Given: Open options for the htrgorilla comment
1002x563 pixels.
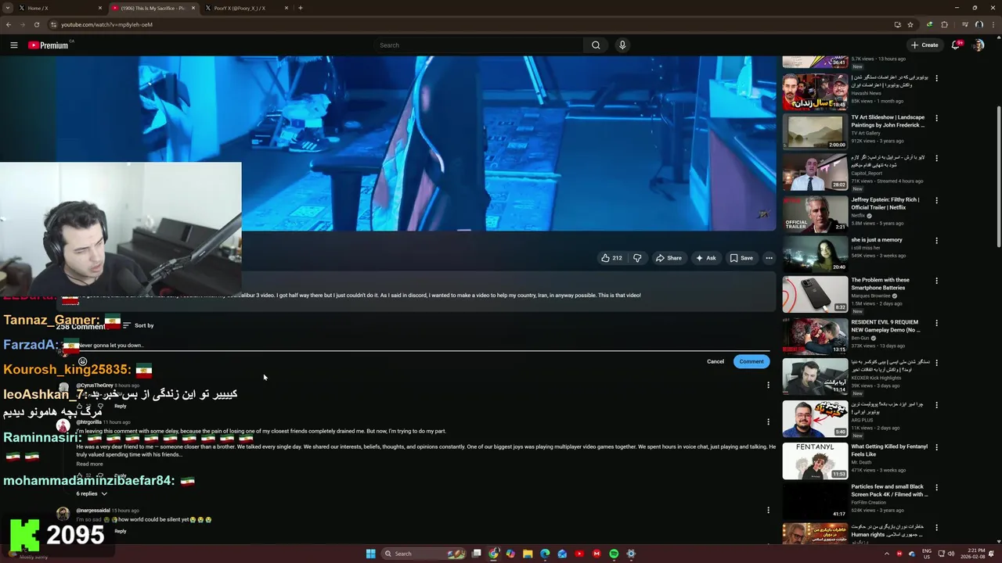Looking at the screenshot, I should pos(768,421).
